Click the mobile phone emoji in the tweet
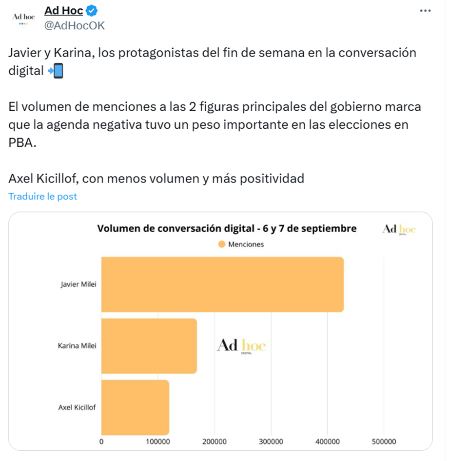 pyautogui.click(x=56, y=71)
